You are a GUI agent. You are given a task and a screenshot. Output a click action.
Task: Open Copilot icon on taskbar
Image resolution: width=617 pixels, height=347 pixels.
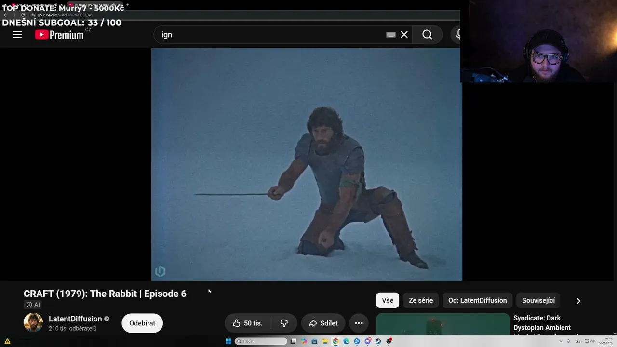pyautogui.click(x=304, y=341)
